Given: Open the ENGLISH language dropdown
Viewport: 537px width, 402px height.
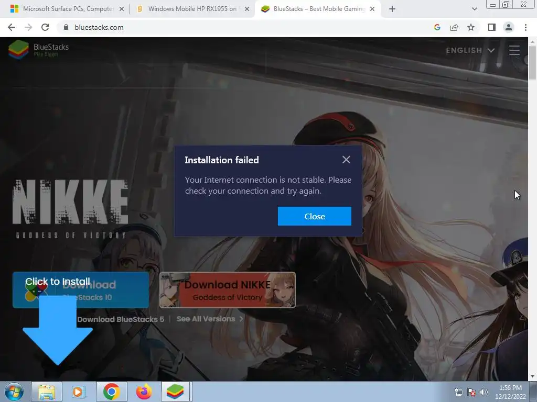Looking at the screenshot, I should click(470, 50).
